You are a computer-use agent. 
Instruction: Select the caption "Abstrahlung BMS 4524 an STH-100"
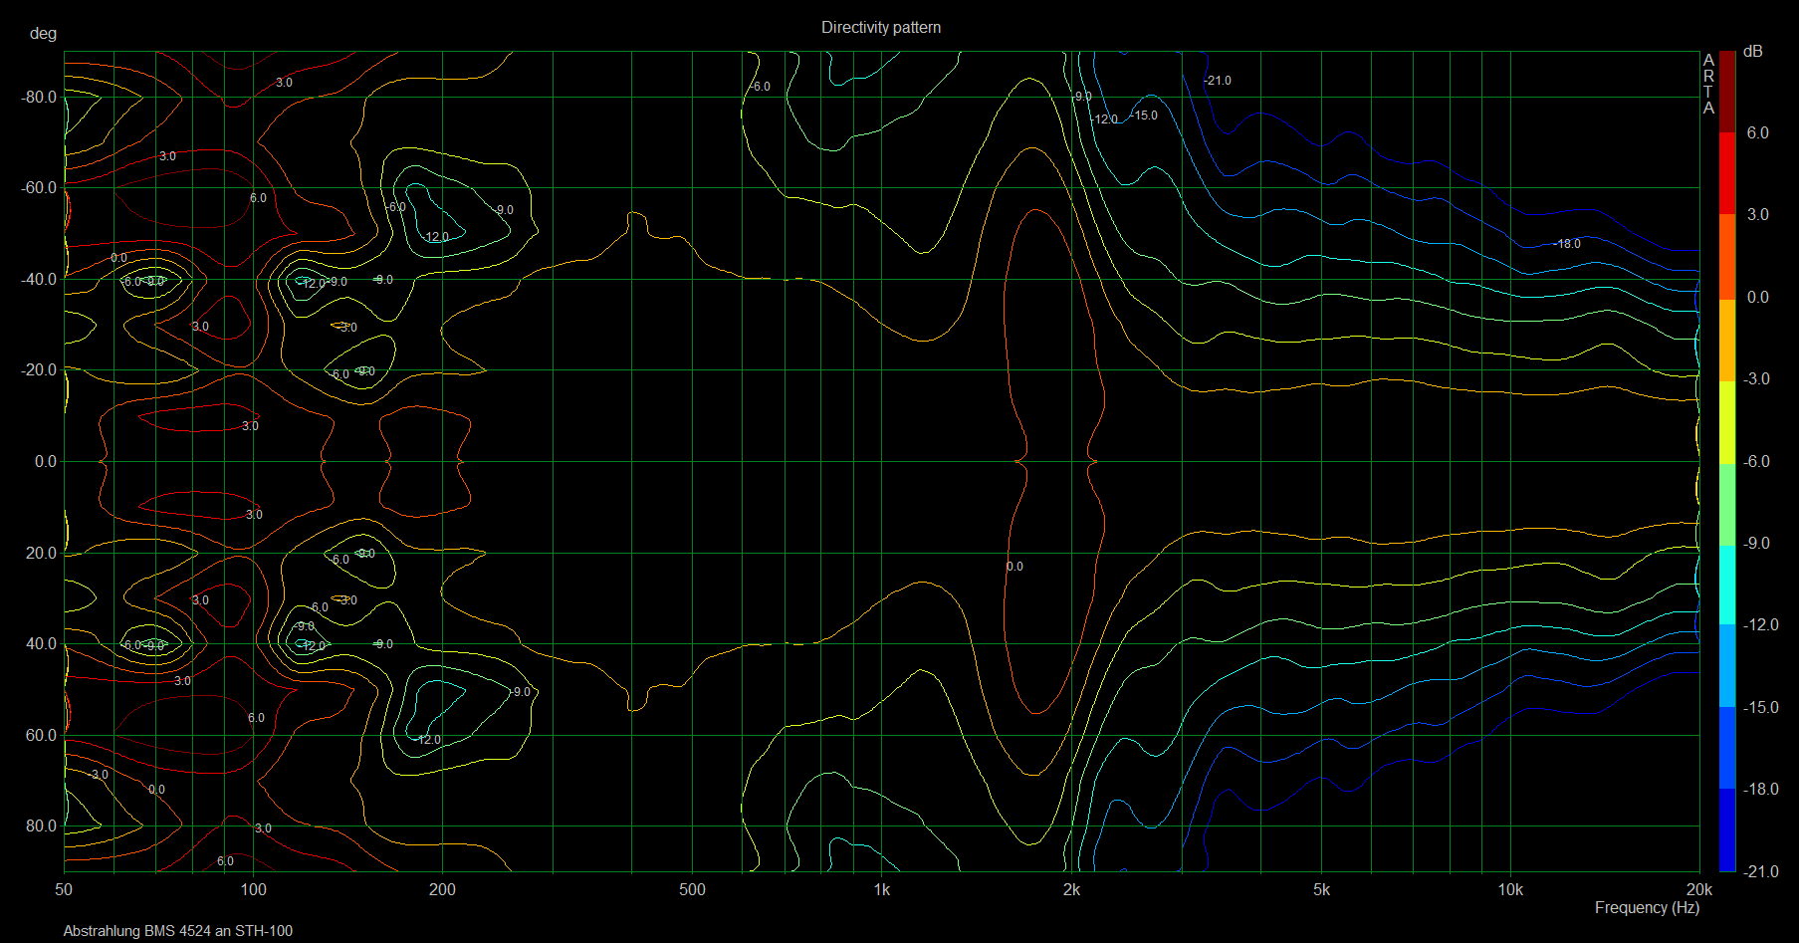(178, 931)
